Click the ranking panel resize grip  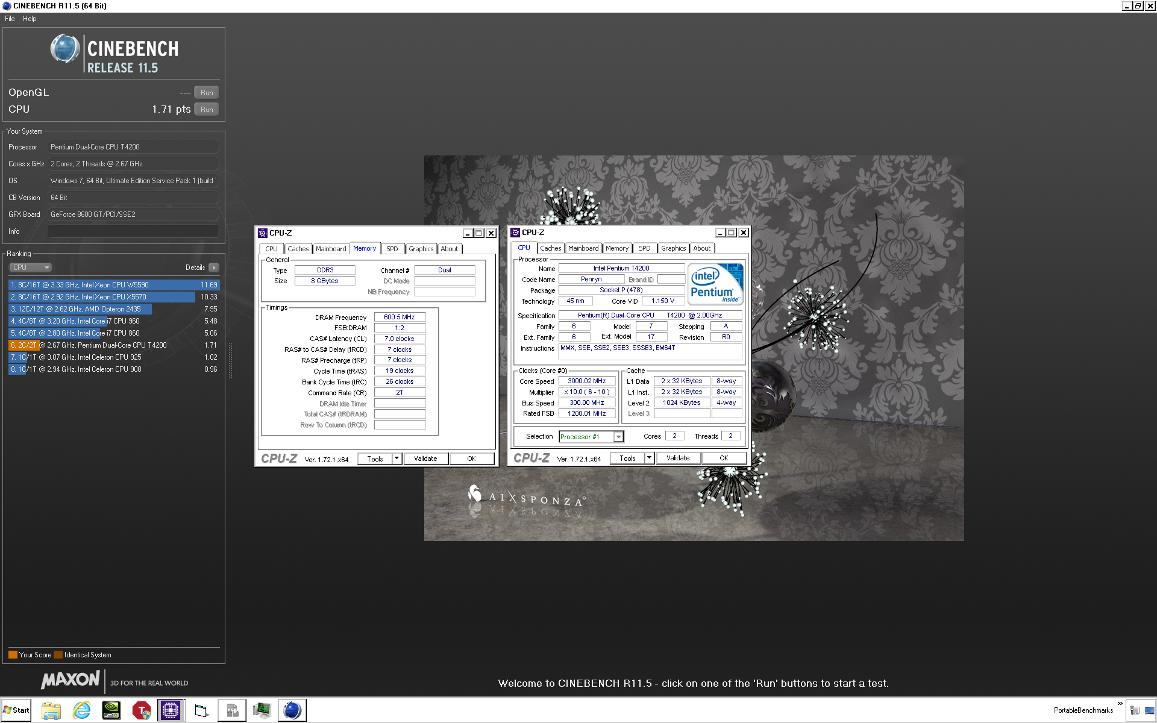coord(231,361)
